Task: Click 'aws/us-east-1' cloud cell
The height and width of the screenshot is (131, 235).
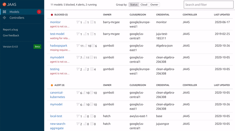Action: click(x=138, y=116)
